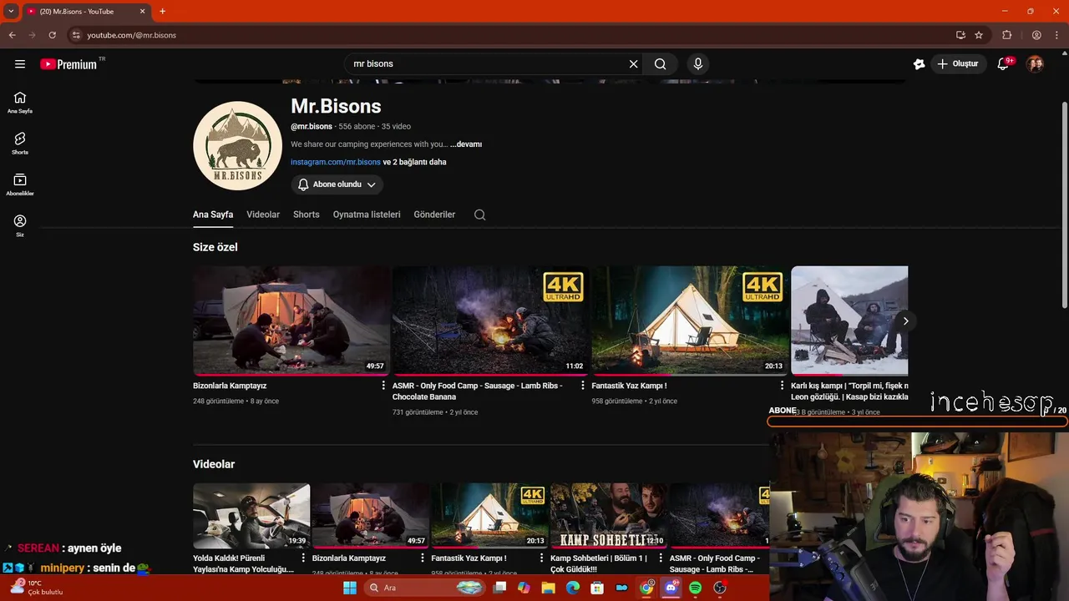Image resolution: width=1069 pixels, height=601 pixels.
Task: Open options menu for Bizonlarla Kamptayız in Size özel
Action: [x=383, y=386]
